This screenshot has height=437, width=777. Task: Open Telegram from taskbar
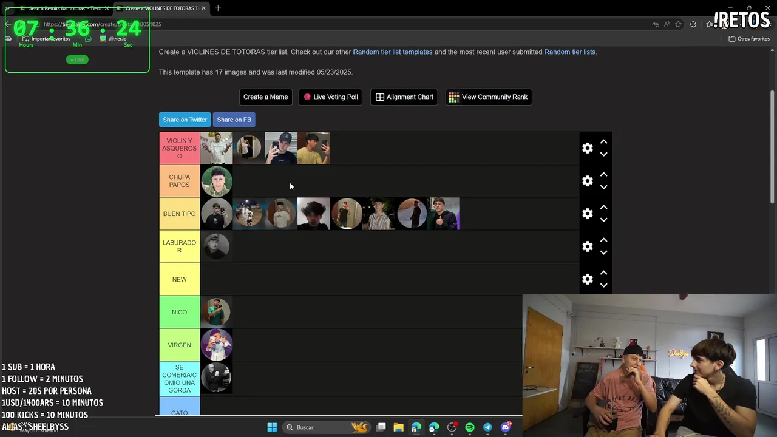tap(487, 427)
